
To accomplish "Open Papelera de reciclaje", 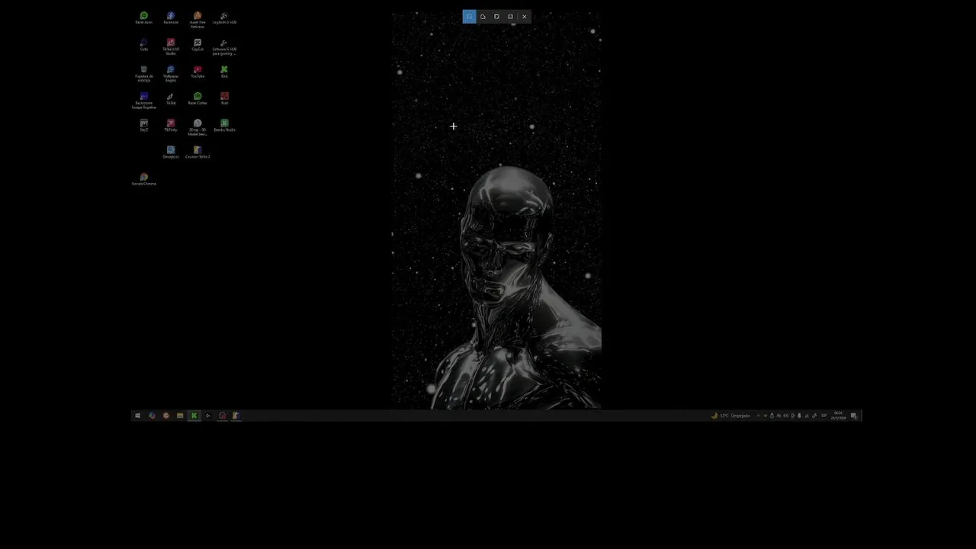I will point(144,73).
